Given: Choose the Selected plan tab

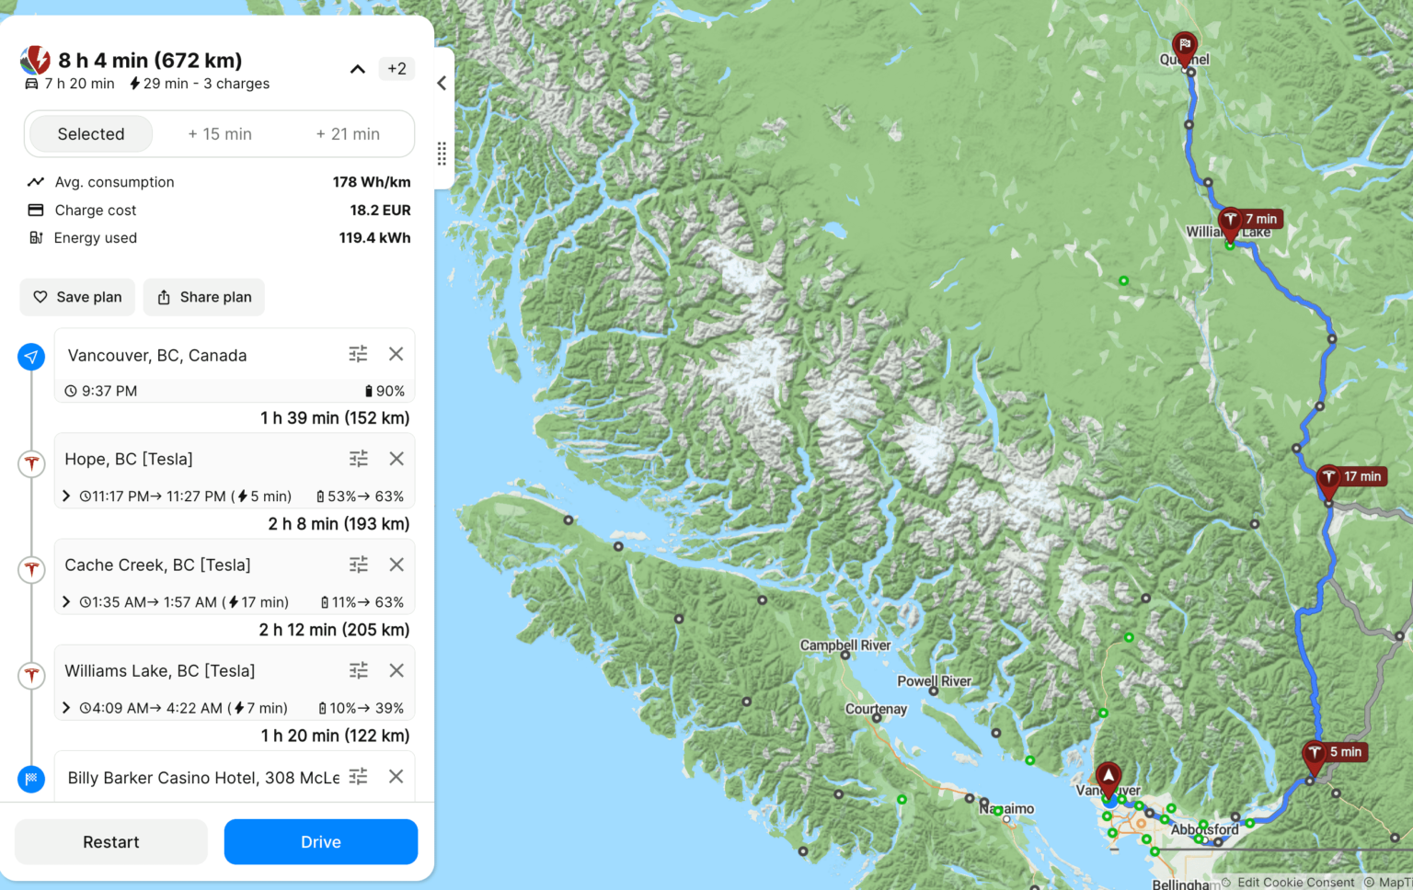Looking at the screenshot, I should pyautogui.click(x=91, y=134).
